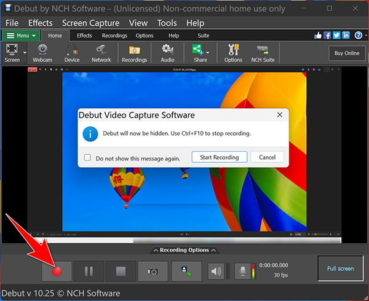Viewport: 369px width, 301px height.
Task: Toggle the speaker audio button
Action: 216,271
